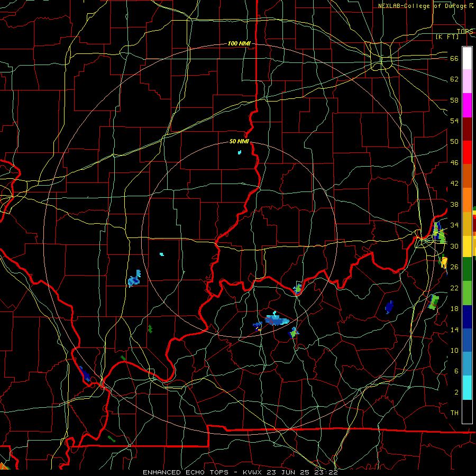Click the yellow echo at the right map edge

[444, 262]
